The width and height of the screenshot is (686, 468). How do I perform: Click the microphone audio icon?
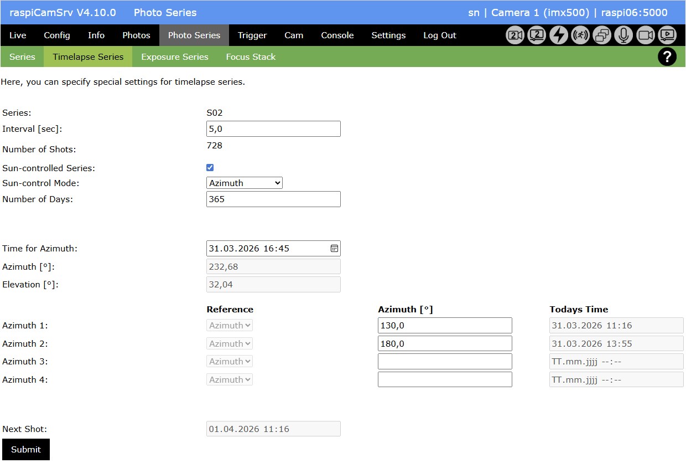[623, 35]
